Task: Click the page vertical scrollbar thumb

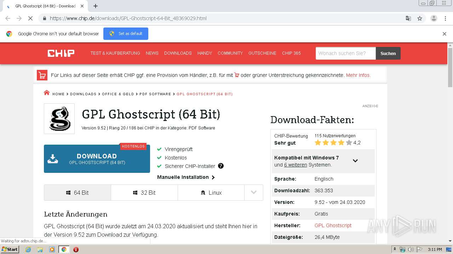Action: pos(450,68)
